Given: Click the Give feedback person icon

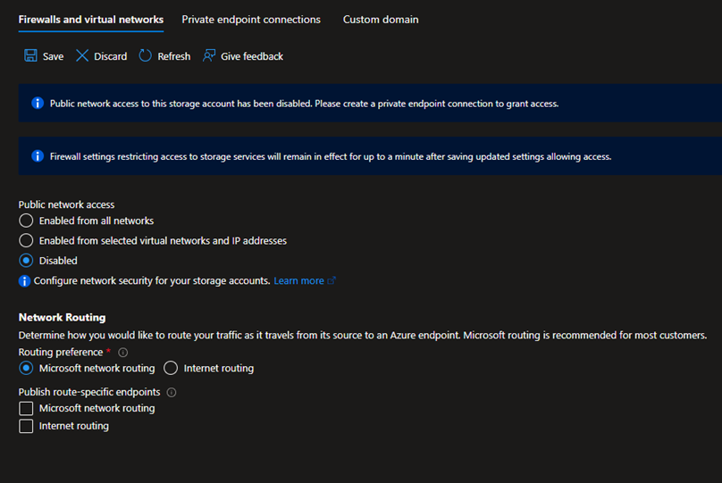Looking at the screenshot, I should pyautogui.click(x=208, y=55).
